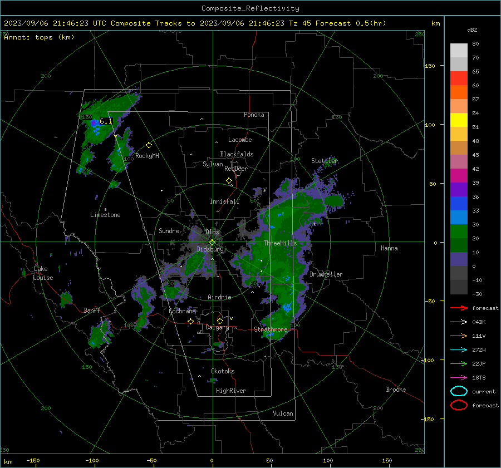Click the Lake Louise label
Screen dimensions: 501x468
pos(43,273)
